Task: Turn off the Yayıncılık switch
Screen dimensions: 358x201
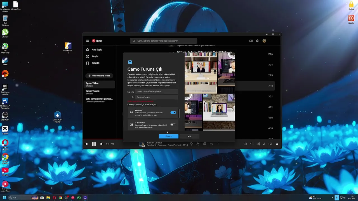Action: pos(173,113)
